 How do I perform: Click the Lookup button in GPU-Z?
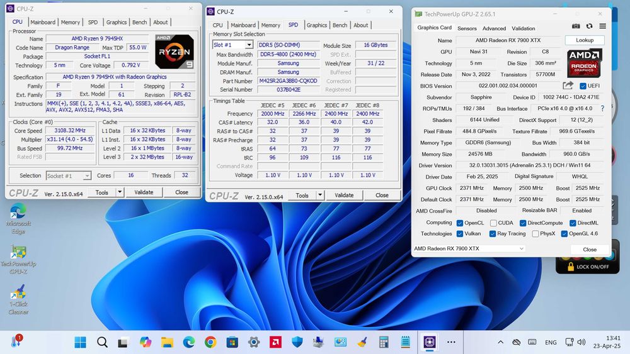(584, 40)
